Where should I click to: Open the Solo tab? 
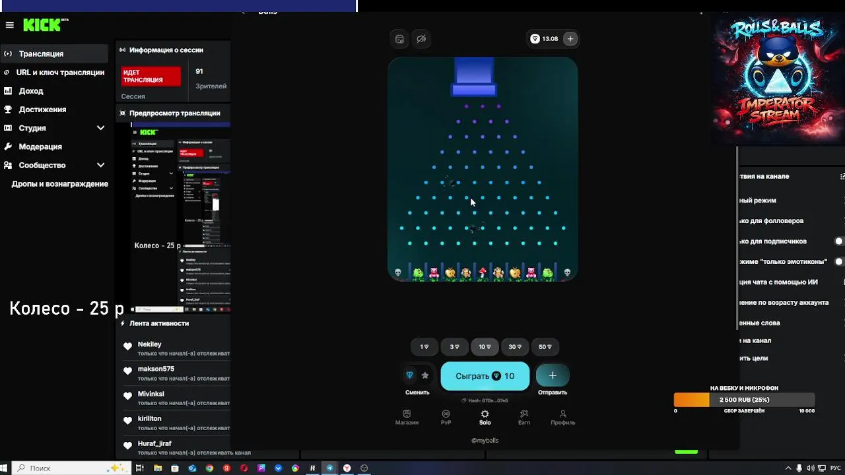coord(485,418)
